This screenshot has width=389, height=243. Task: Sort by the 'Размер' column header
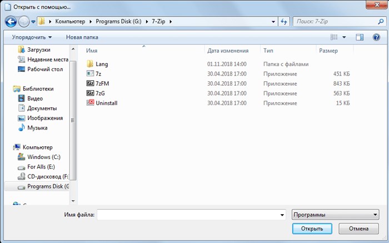pos(328,51)
